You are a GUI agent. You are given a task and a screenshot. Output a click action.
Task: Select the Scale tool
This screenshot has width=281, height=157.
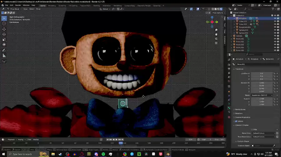(4, 39)
